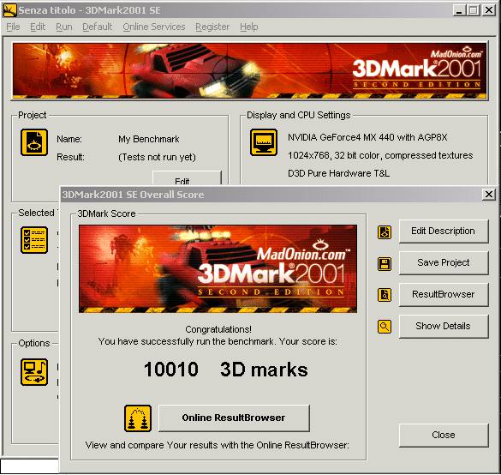This screenshot has height=475, width=501.
Task: Click the 'My Benchmark' project name
Action: 148,139
